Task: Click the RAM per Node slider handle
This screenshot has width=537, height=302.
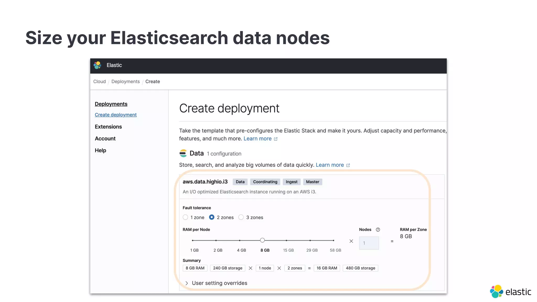Action: [x=262, y=240]
